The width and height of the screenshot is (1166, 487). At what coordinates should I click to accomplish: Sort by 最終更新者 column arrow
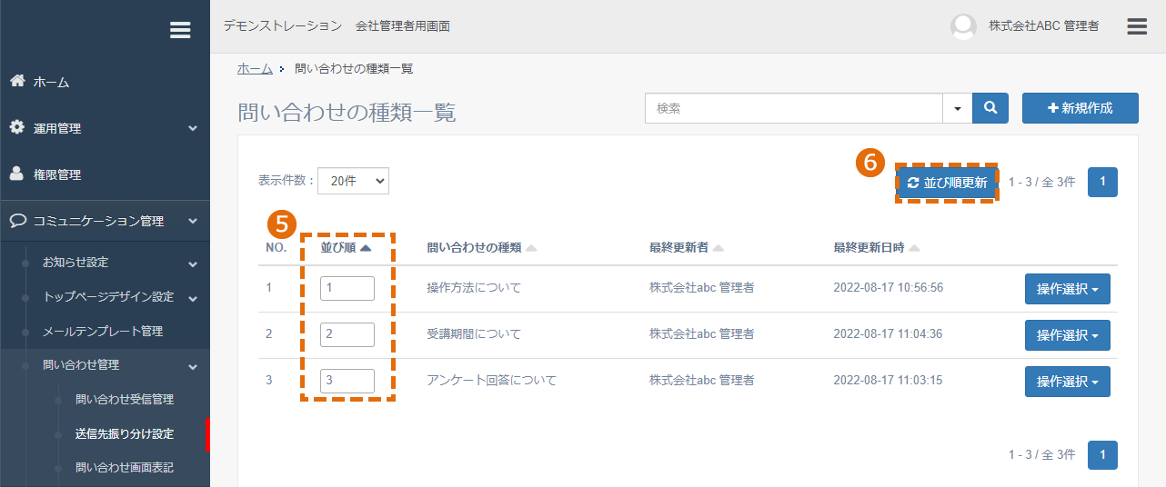click(x=719, y=248)
